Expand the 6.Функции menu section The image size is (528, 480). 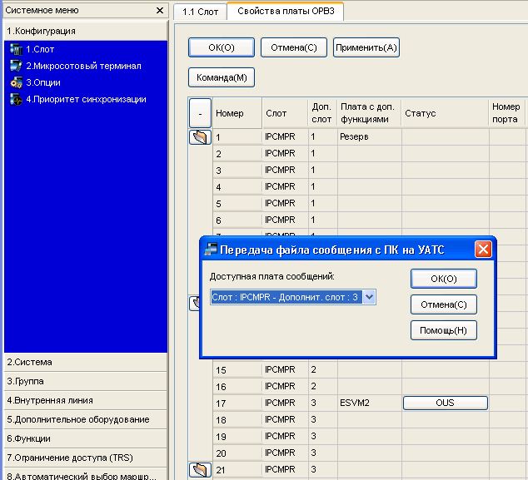pos(86,438)
